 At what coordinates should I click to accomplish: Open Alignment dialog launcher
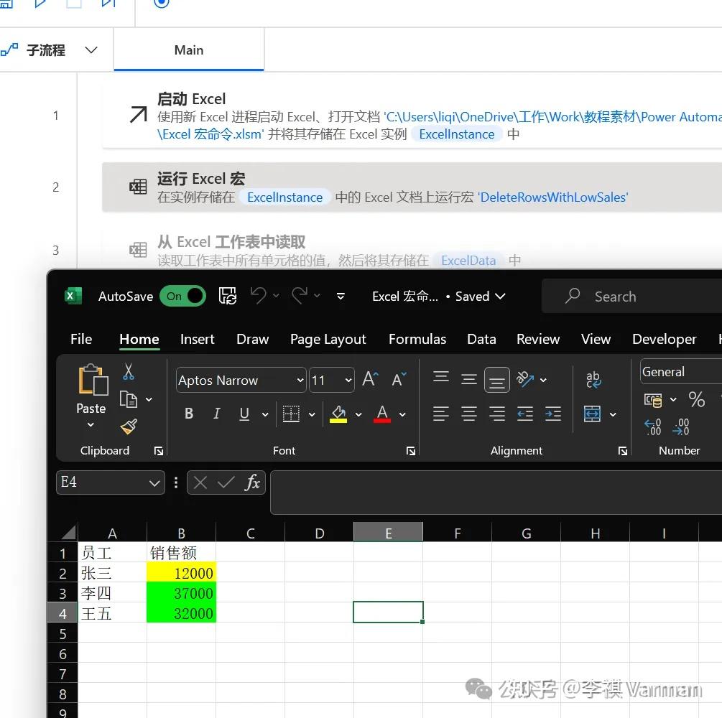tap(623, 451)
